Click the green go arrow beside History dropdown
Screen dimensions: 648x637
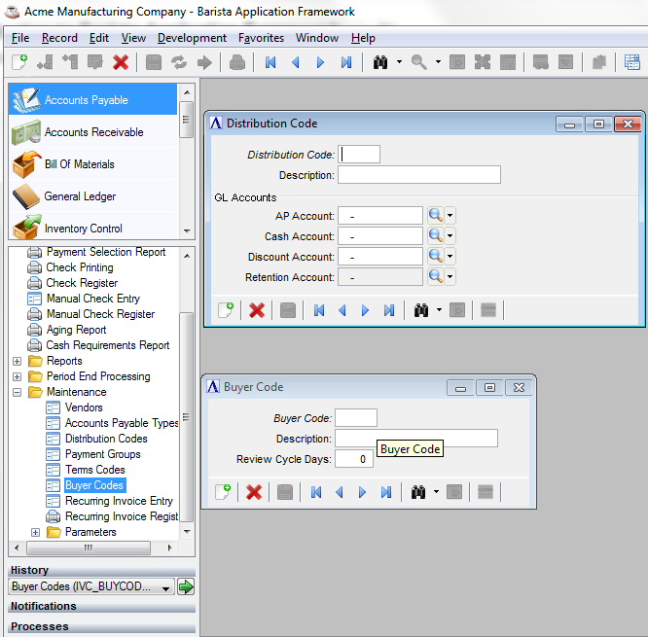186,586
